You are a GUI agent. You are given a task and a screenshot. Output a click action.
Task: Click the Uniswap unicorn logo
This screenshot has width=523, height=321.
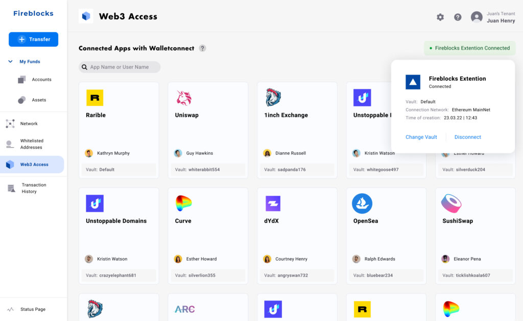(x=184, y=98)
